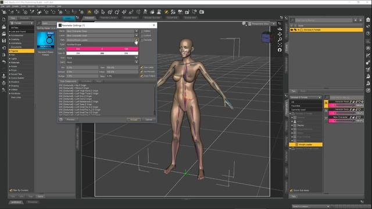Viewport: 372px width, 209px height.
Task: Open the Select a Lesson dropdown
Action: [310, 207]
